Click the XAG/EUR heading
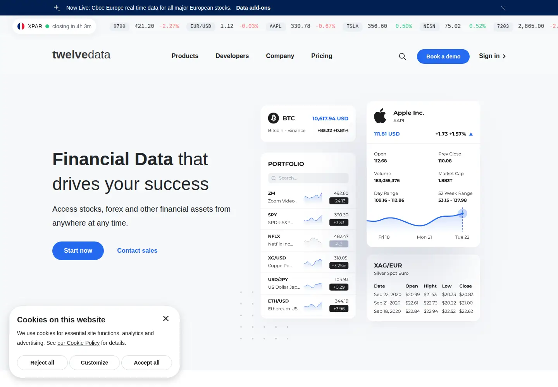The height and width of the screenshot is (387, 558). point(388,265)
